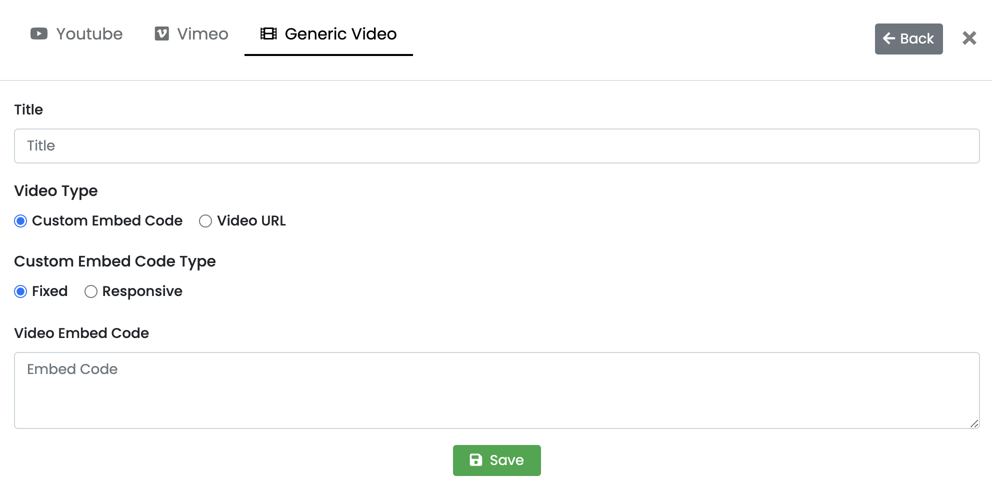Click the Video Type section label
Viewport: 992px width, 489px height.
(x=56, y=190)
